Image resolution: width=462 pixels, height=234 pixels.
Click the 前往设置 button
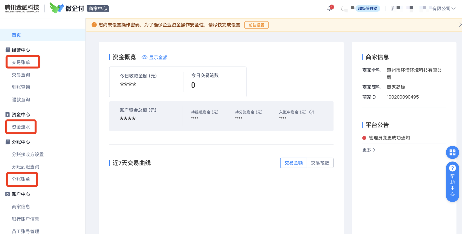point(256,25)
